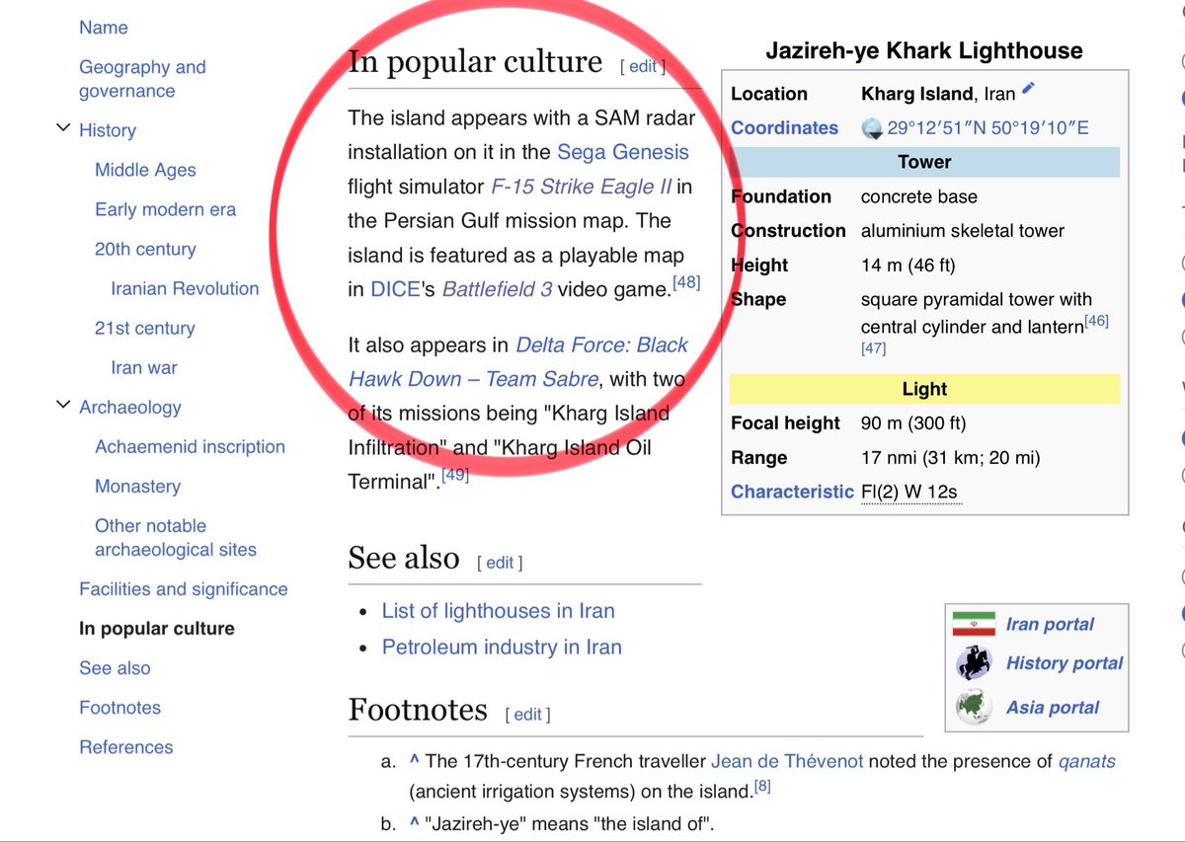The image size is (1185, 842).
Task: Jump to Early modern era subsection
Action: coord(166,209)
